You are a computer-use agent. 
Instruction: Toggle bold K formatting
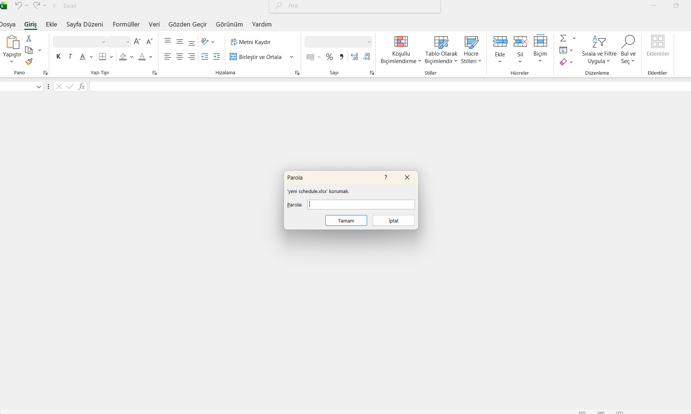[58, 57]
